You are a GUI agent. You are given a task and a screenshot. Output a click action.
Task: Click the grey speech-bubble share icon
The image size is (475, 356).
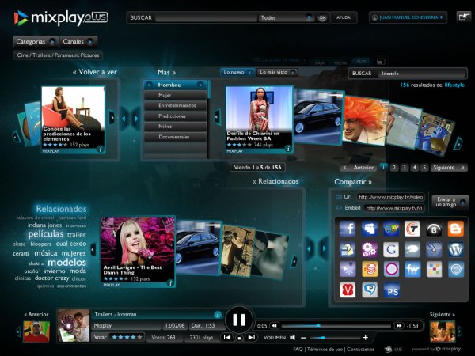click(412, 249)
